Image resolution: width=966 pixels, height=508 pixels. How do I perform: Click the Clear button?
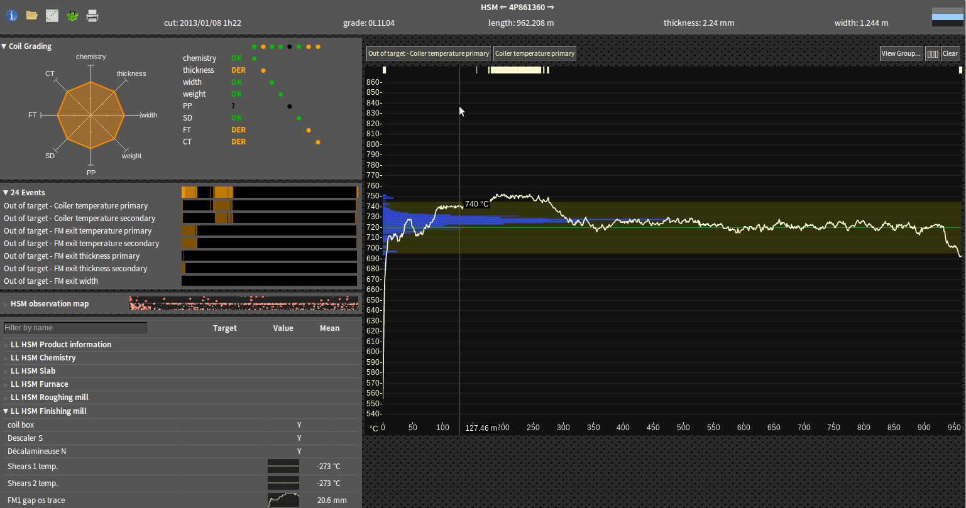(x=950, y=53)
